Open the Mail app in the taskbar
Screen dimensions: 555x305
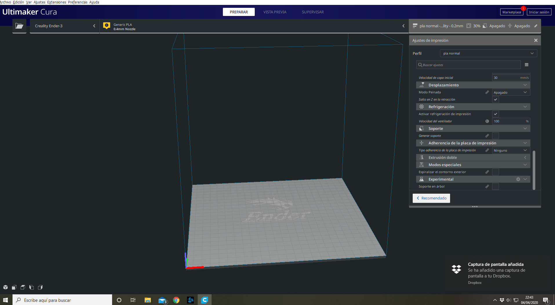click(x=162, y=300)
